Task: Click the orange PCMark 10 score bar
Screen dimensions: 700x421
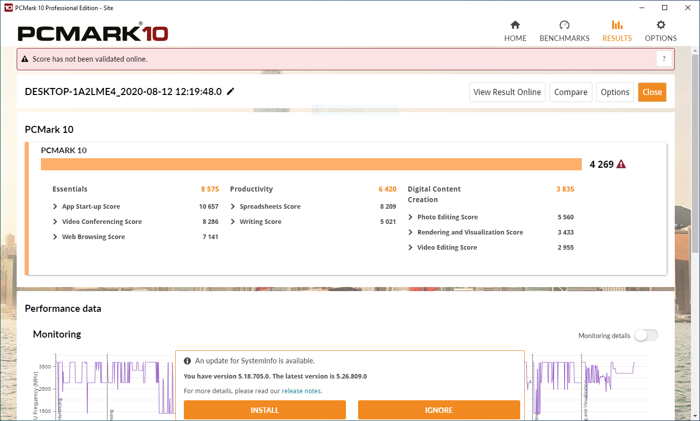Action: point(311,164)
